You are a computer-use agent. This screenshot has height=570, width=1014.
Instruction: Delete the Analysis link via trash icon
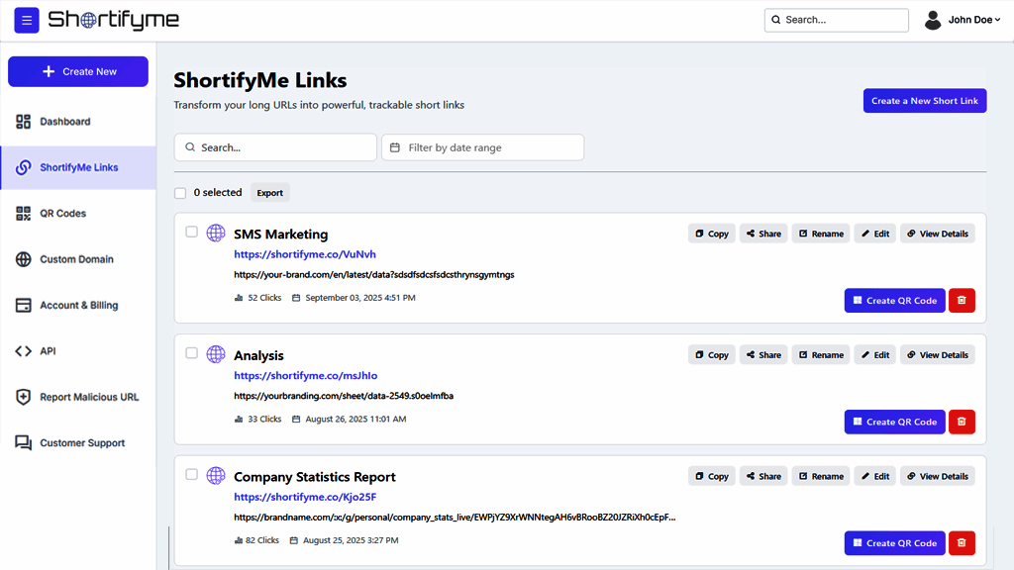(x=962, y=422)
